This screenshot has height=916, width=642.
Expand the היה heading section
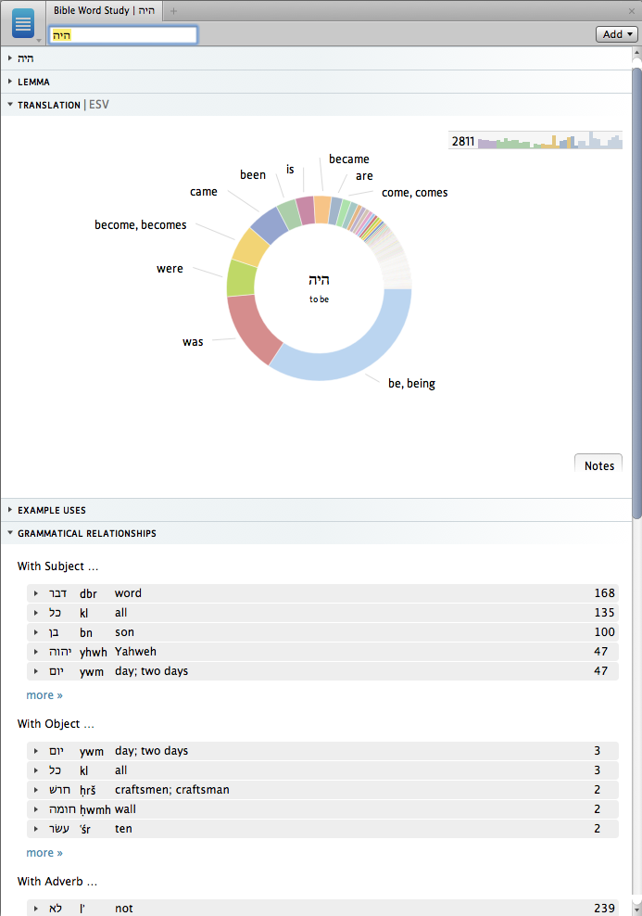pyautogui.click(x=10, y=57)
